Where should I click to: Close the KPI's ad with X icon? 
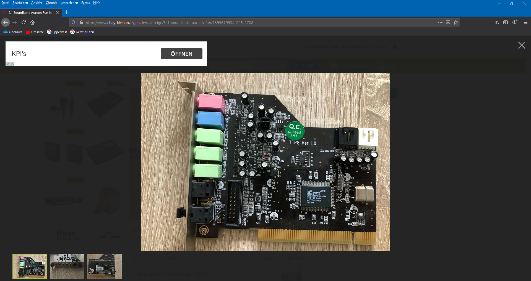8,64
